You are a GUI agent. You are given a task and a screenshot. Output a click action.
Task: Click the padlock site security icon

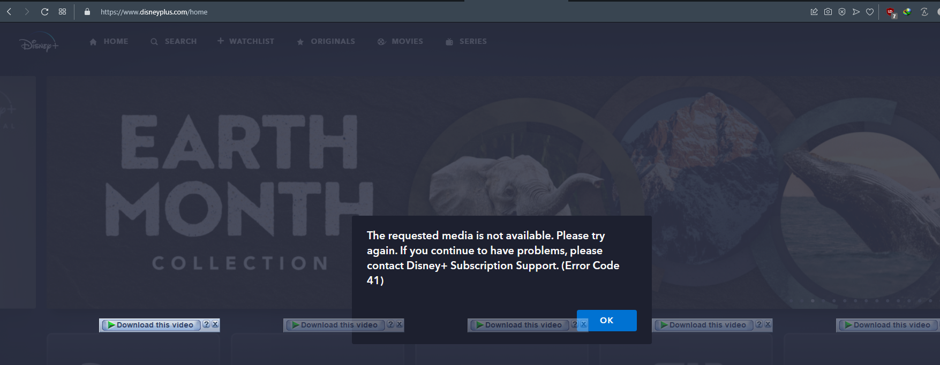(87, 12)
